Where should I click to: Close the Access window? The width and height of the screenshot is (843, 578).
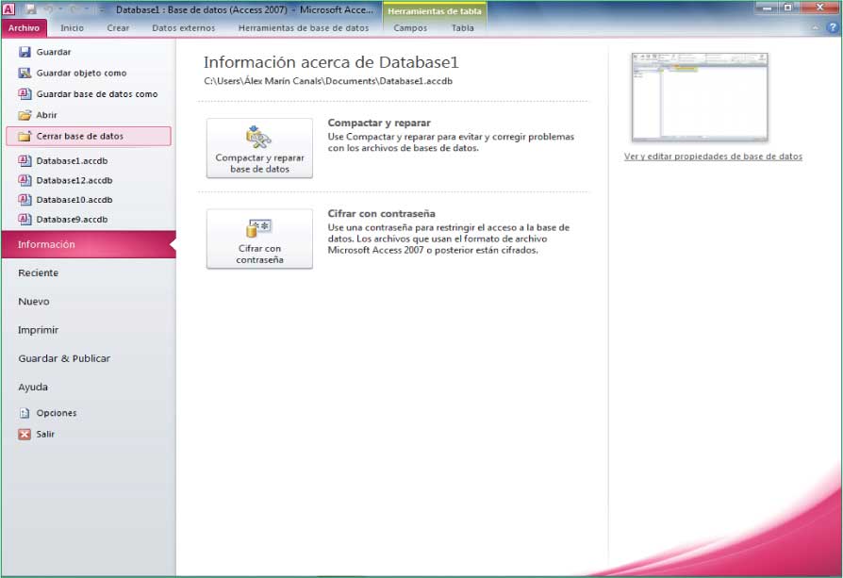point(819,8)
